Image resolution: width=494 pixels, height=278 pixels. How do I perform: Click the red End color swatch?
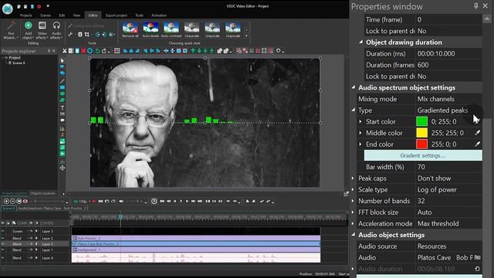[x=421, y=144]
